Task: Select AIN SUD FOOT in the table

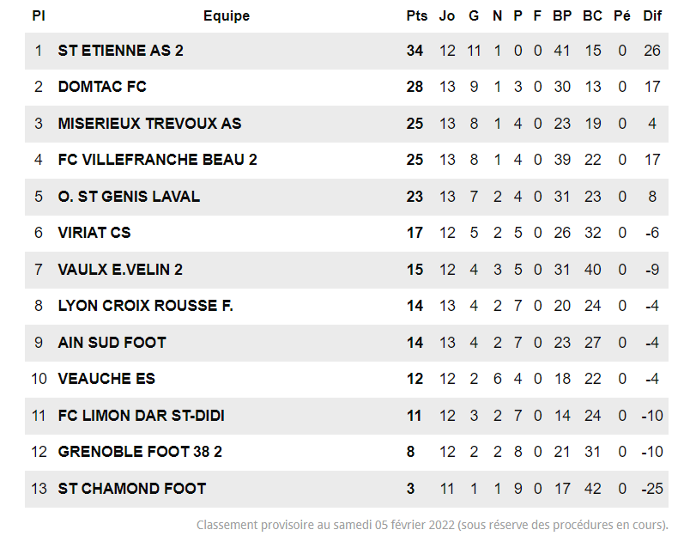Action: point(112,343)
